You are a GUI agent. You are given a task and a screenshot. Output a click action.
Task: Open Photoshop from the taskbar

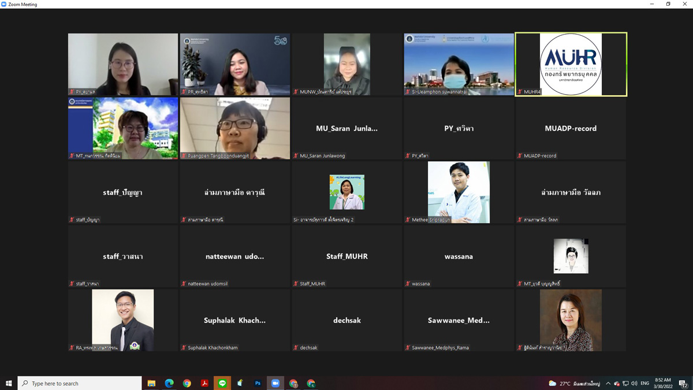pyautogui.click(x=258, y=384)
